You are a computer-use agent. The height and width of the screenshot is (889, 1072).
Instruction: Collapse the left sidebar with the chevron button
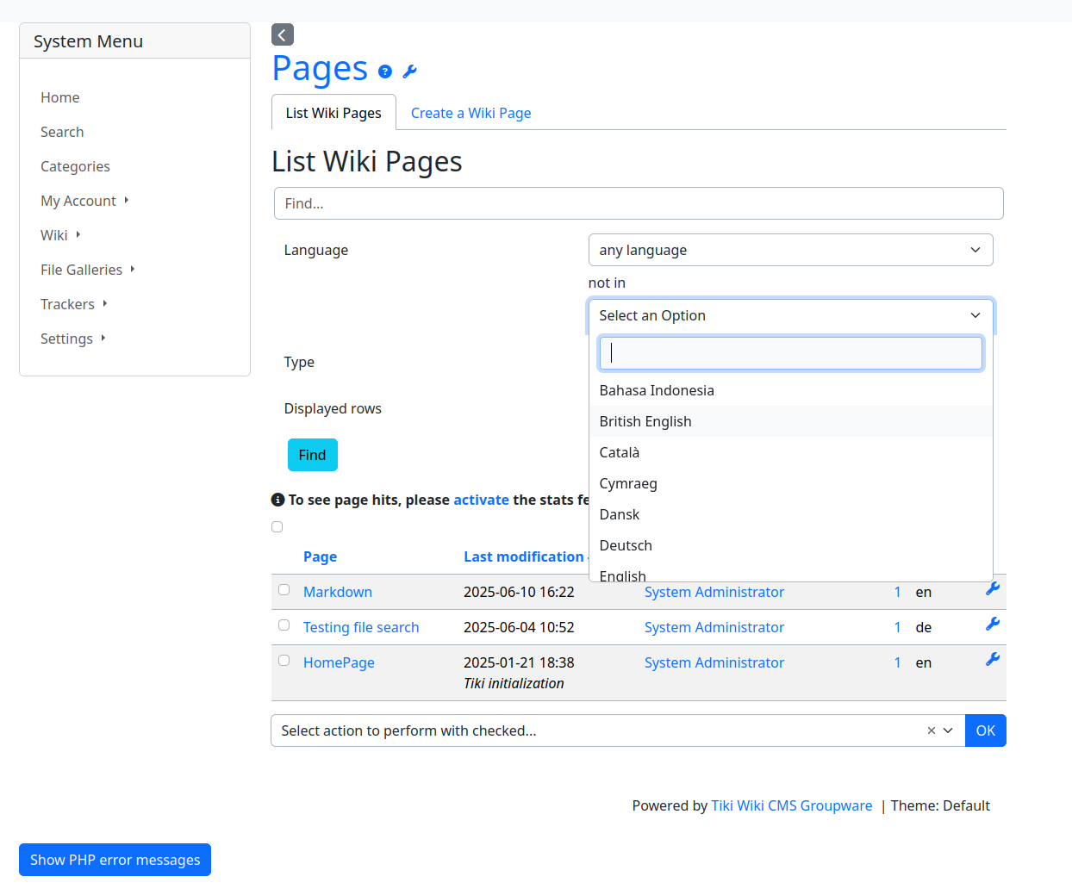282,34
